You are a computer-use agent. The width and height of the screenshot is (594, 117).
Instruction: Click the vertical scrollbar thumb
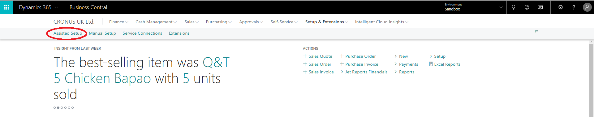[x=591, y=80]
